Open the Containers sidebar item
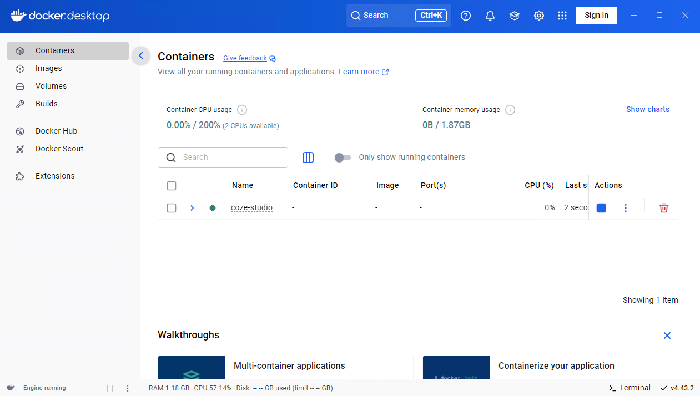The image size is (700, 396). click(68, 50)
